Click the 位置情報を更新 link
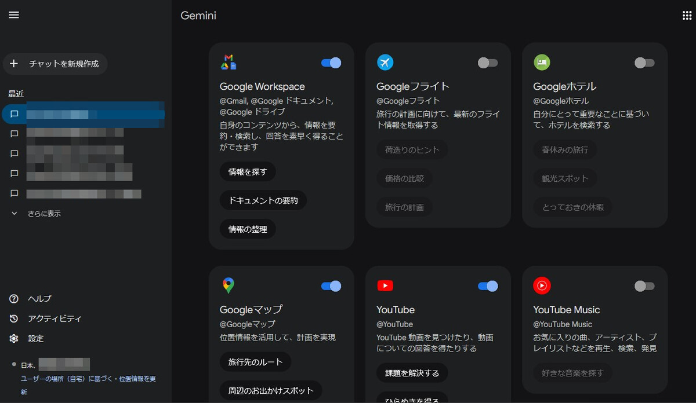696x403 pixels. 137,379
